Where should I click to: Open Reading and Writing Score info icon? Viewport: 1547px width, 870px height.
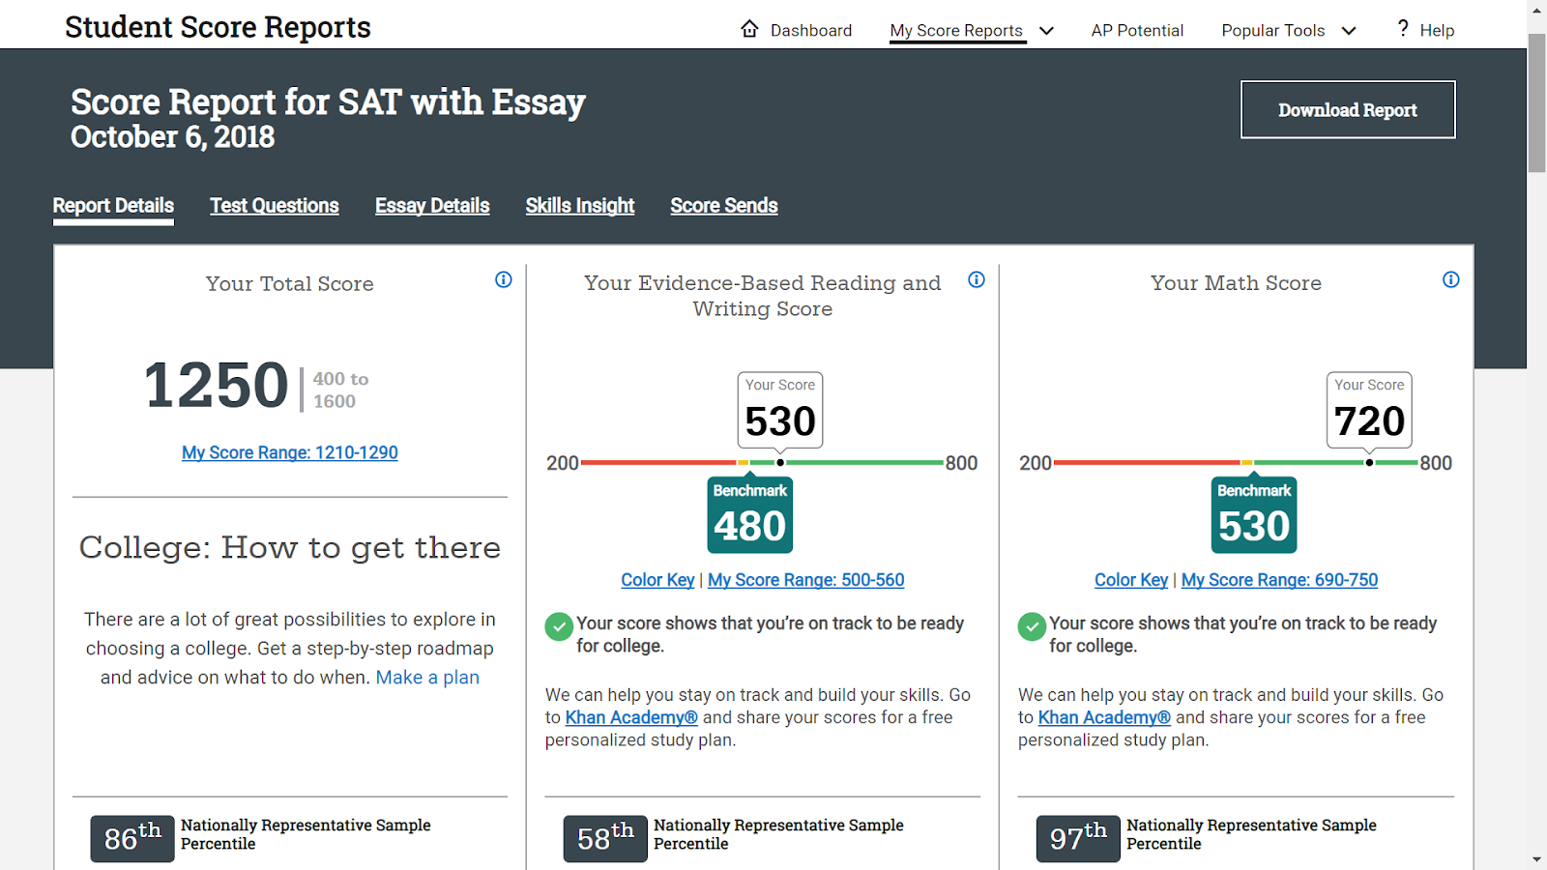pos(977,279)
